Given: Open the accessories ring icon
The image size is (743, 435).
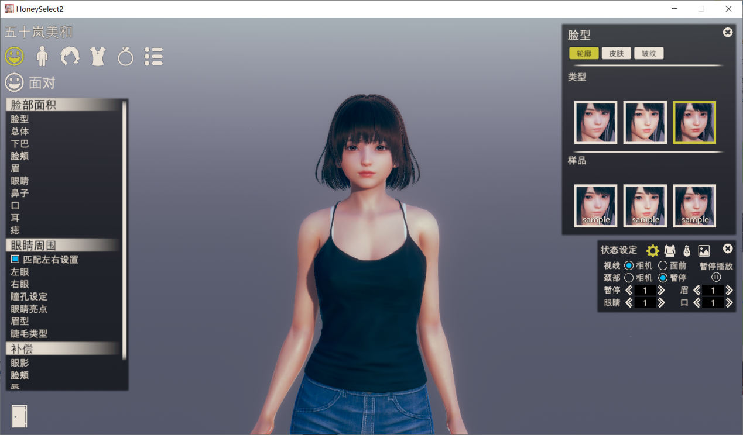Looking at the screenshot, I should pos(125,56).
